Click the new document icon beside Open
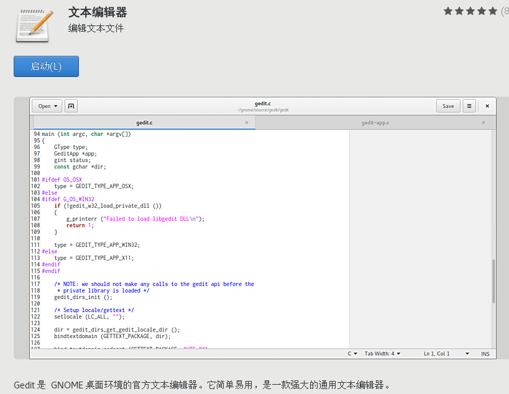Image resolution: width=509 pixels, height=394 pixels. [71, 106]
